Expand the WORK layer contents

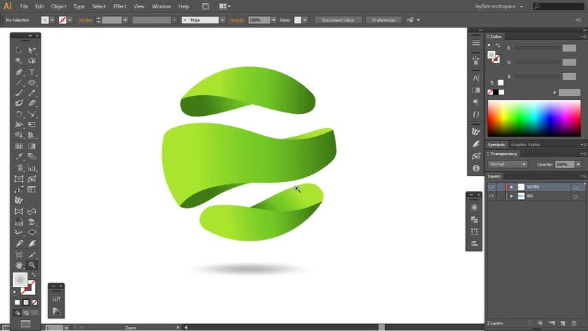pyautogui.click(x=511, y=187)
